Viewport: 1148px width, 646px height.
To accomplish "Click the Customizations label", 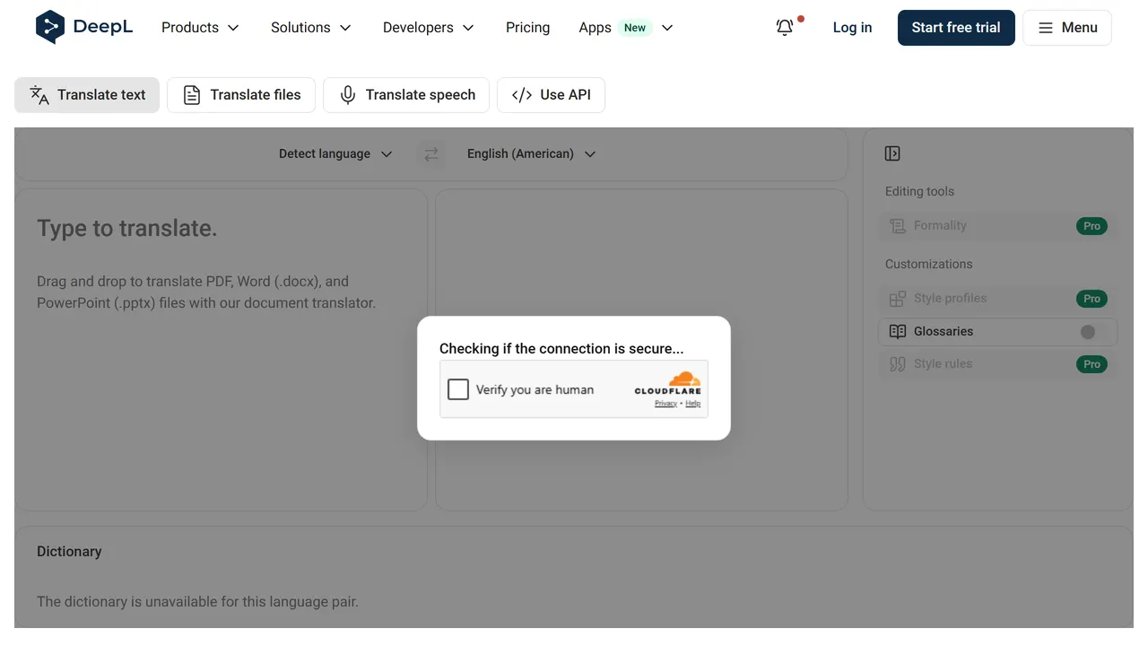I will pyautogui.click(x=928, y=264).
